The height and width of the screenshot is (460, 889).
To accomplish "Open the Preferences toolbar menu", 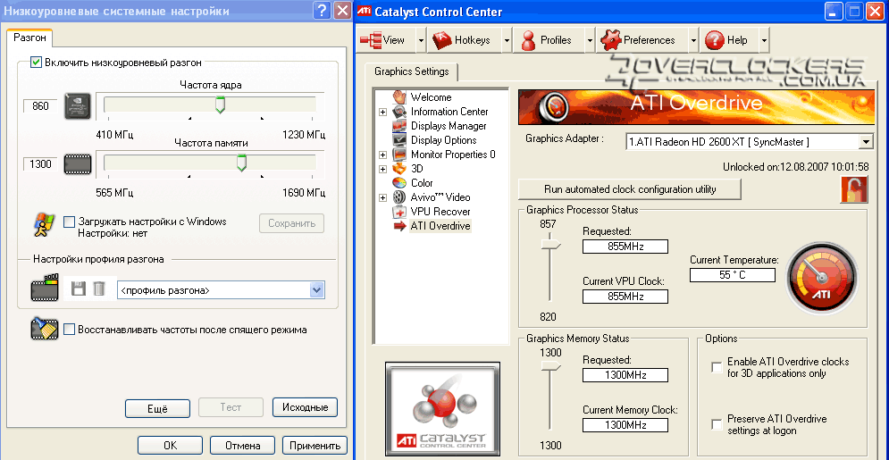I will click(642, 40).
